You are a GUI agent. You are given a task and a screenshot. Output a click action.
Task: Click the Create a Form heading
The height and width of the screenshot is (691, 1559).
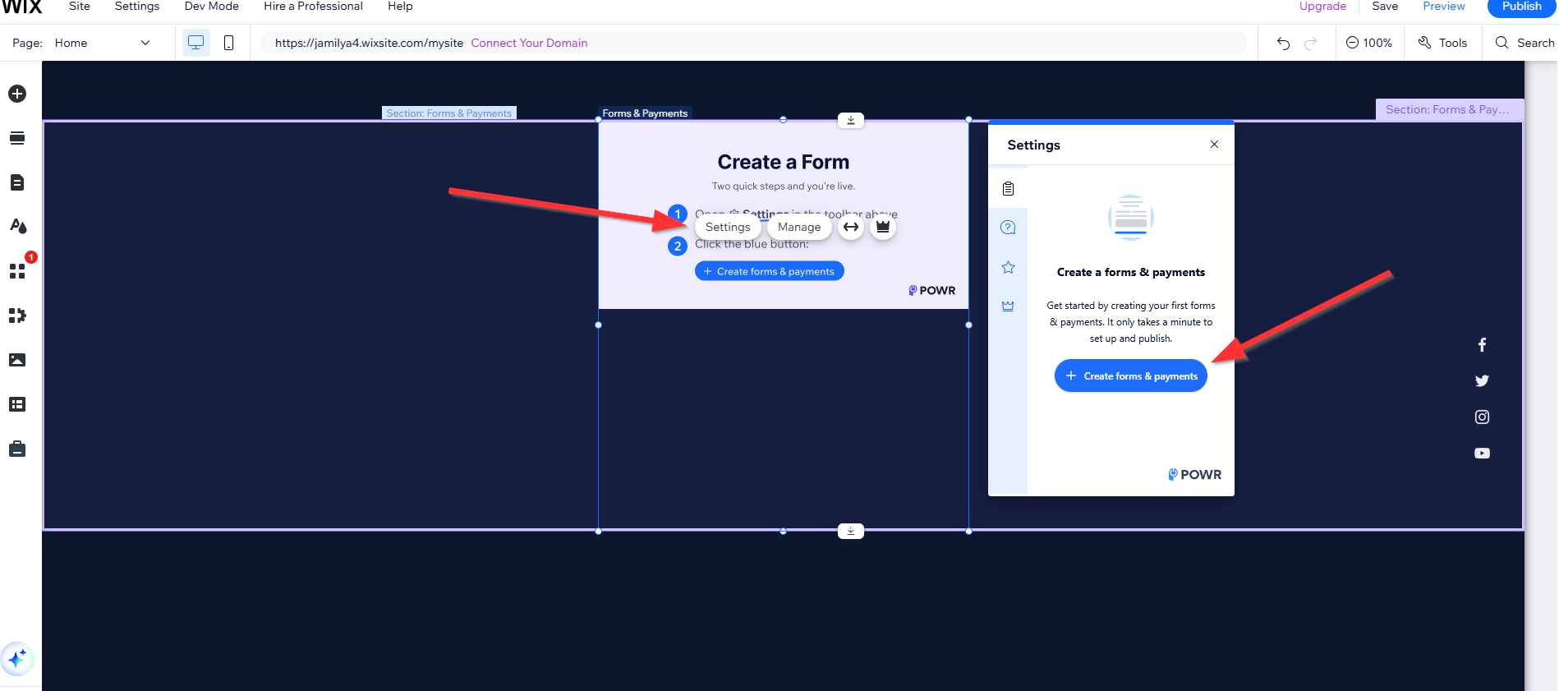coord(784,162)
